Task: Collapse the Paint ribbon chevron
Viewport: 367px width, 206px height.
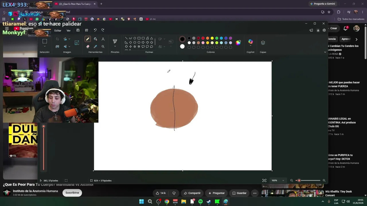Action: coord(325,52)
